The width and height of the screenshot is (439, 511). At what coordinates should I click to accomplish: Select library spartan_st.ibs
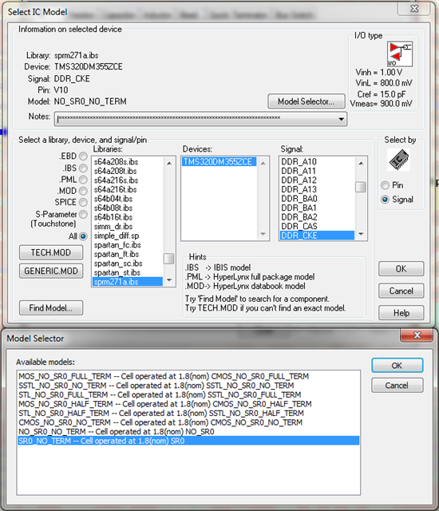[128, 272]
